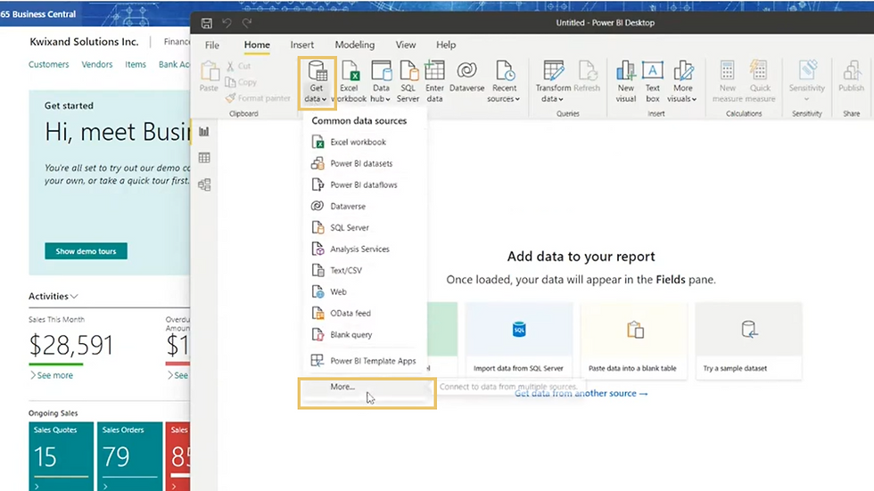Choose Web data source entry

(365, 291)
